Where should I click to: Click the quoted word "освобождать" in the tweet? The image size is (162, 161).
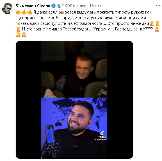tap(77, 29)
